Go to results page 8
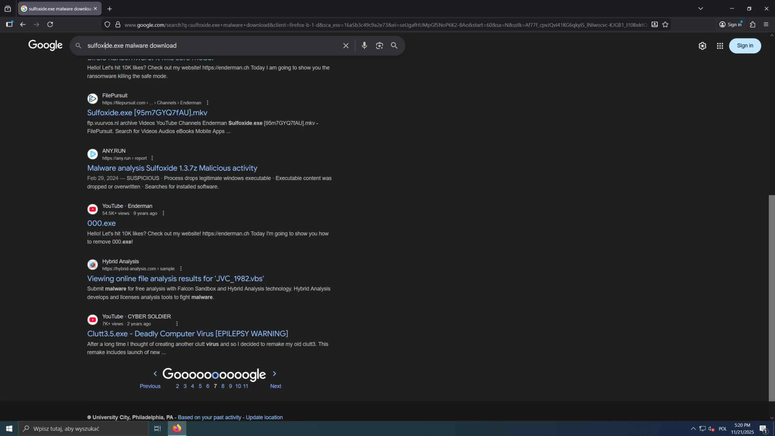The height and width of the screenshot is (436, 775). (x=223, y=386)
